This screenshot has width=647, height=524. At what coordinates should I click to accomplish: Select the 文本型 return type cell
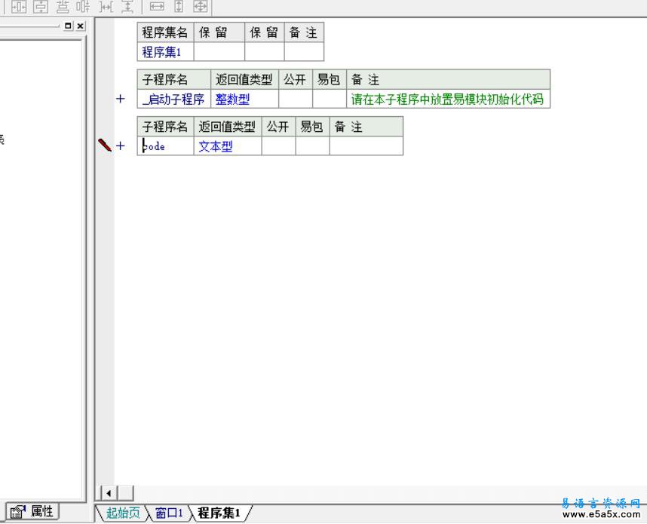click(216, 146)
